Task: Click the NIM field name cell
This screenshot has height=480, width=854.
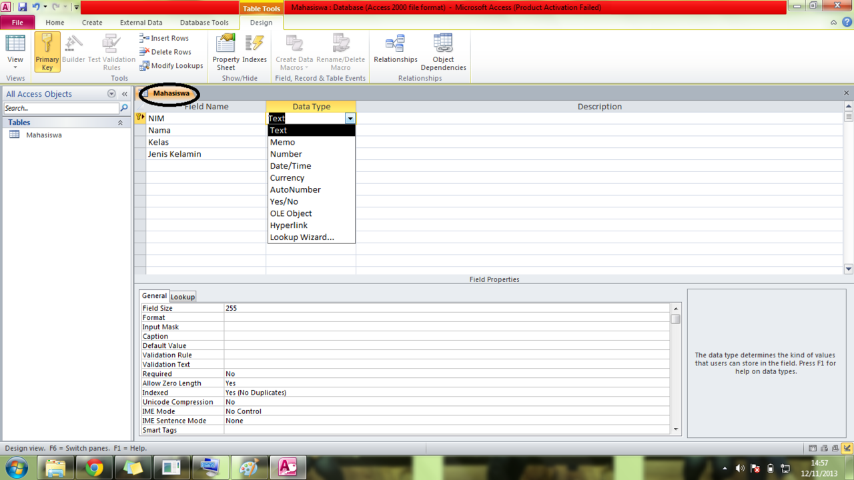Action: (206, 118)
